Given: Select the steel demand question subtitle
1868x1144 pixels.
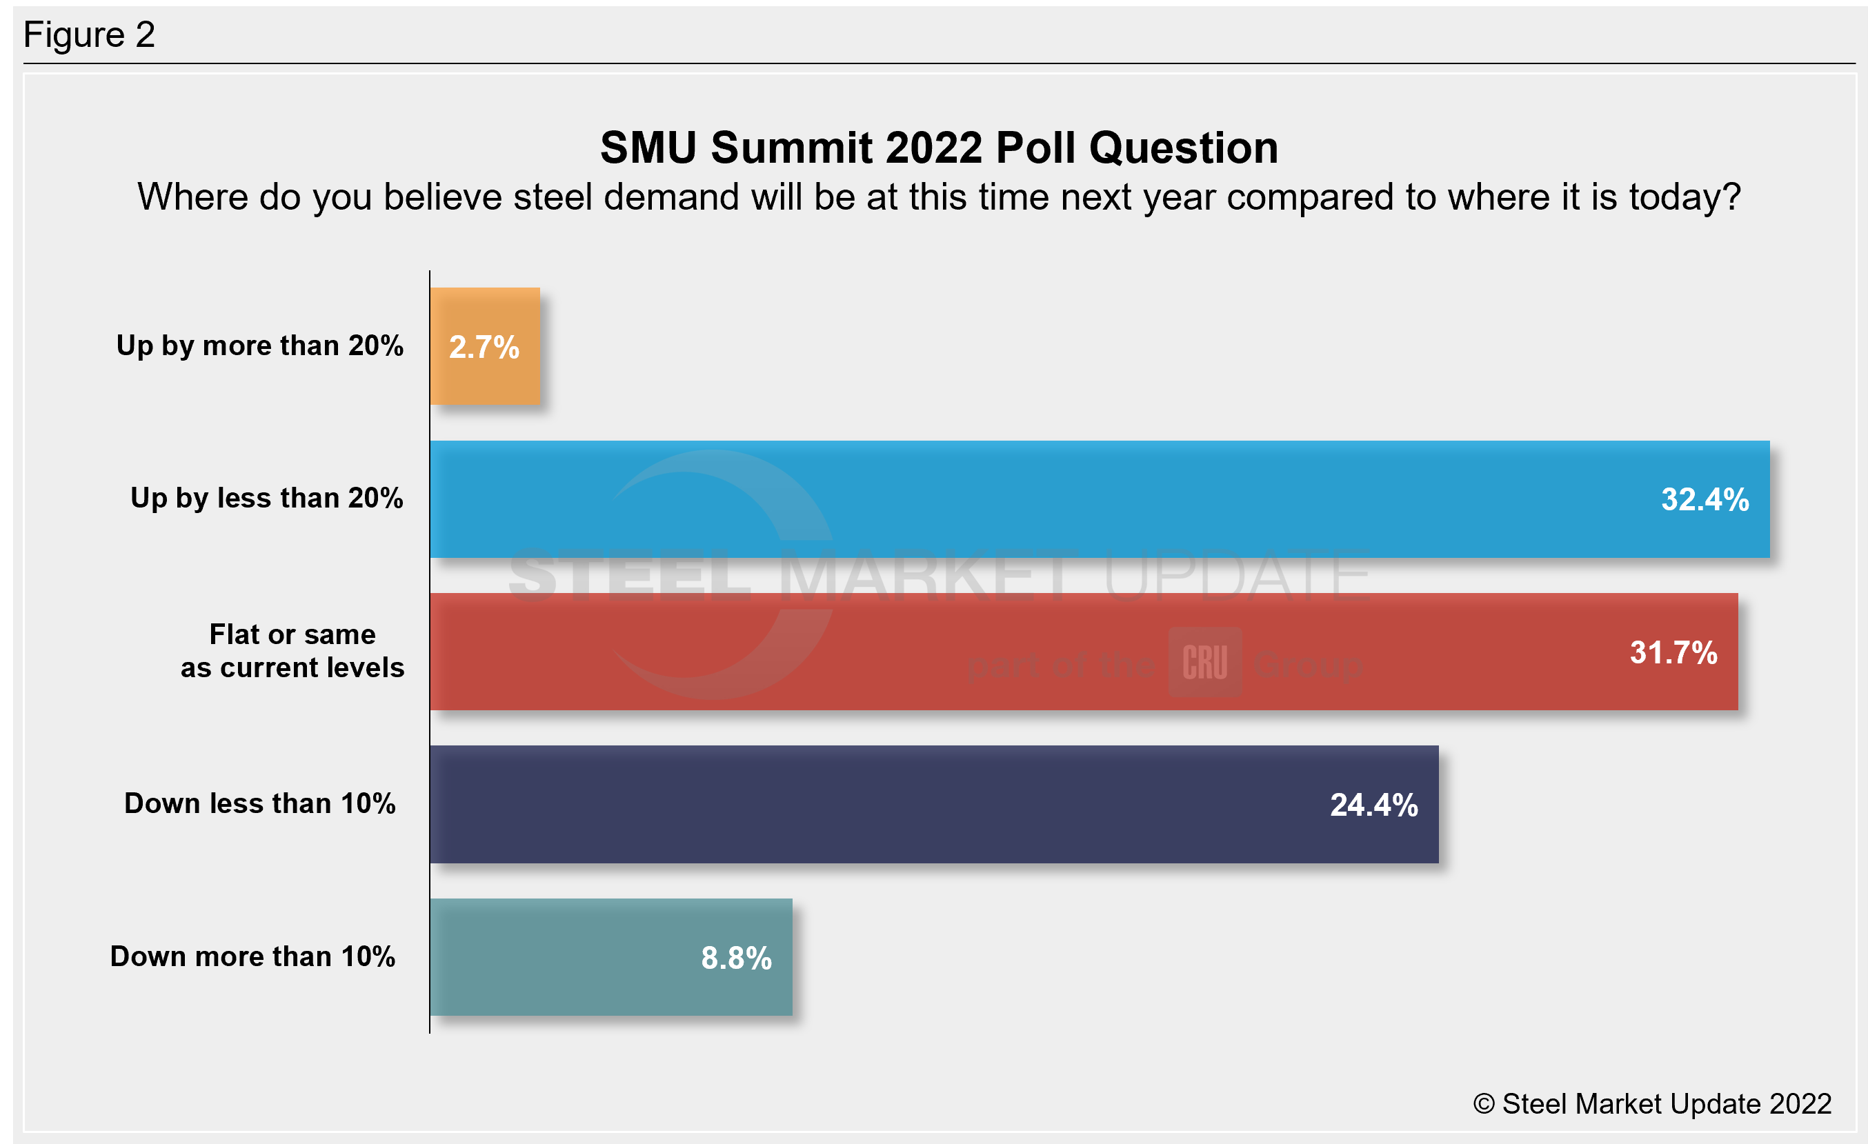Looking at the screenshot, I should click(939, 197).
